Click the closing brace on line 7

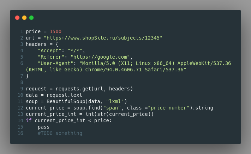[x=28, y=76]
